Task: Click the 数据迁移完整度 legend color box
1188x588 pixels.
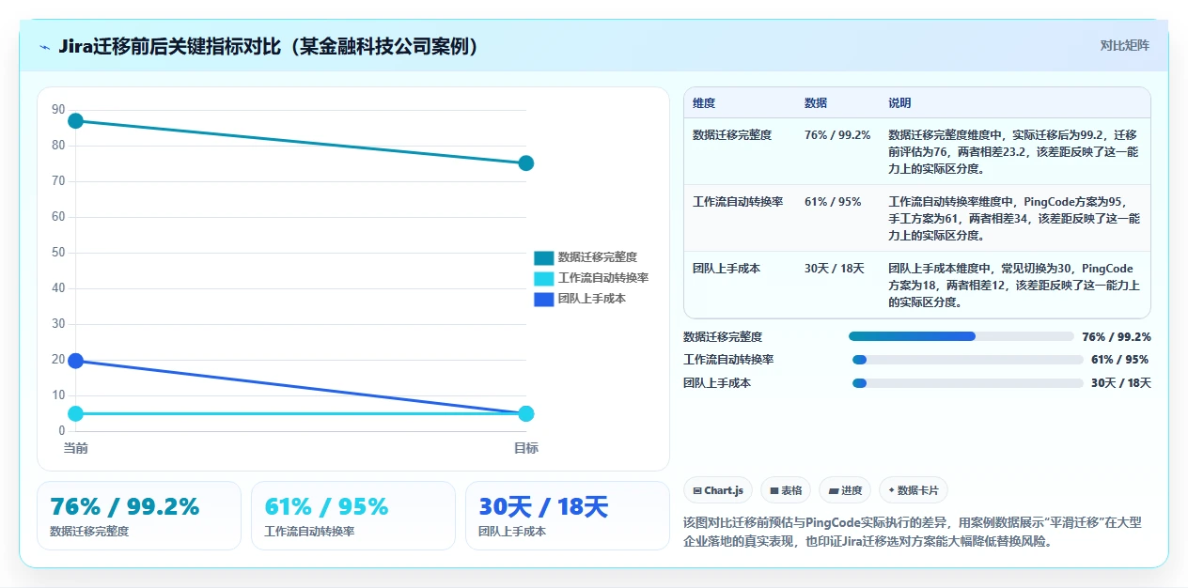Action: (x=544, y=257)
